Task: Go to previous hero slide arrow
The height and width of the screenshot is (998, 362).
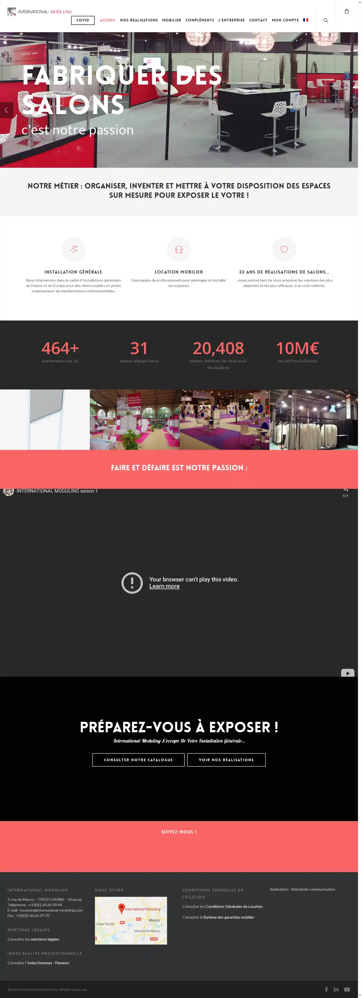Action: coord(6,110)
